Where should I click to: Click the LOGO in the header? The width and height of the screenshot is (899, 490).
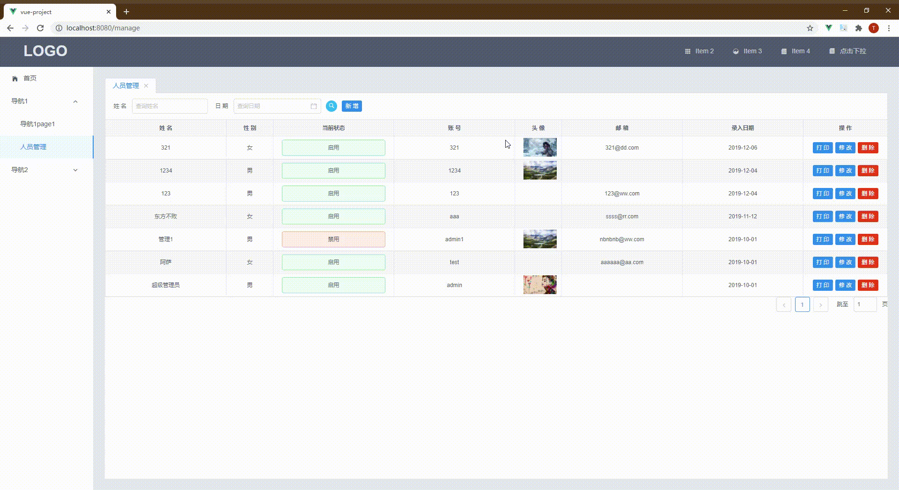(45, 51)
